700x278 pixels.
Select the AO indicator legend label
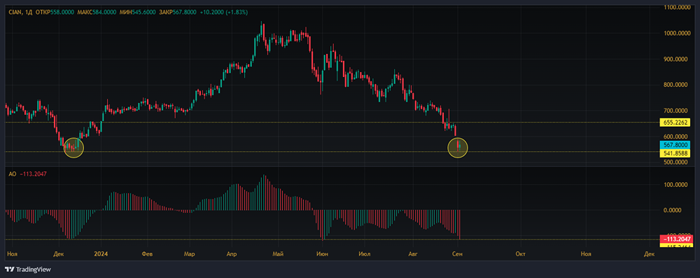(13, 174)
